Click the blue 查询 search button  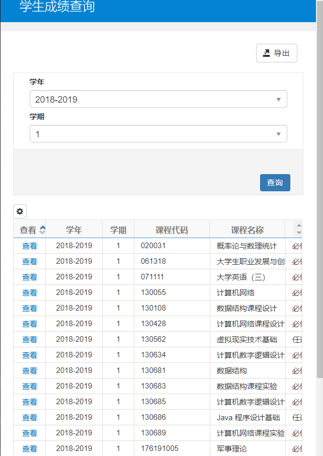(x=275, y=183)
